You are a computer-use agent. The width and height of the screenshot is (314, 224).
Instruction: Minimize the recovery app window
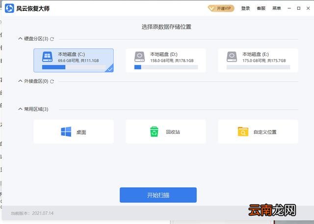click(x=289, y=8)
